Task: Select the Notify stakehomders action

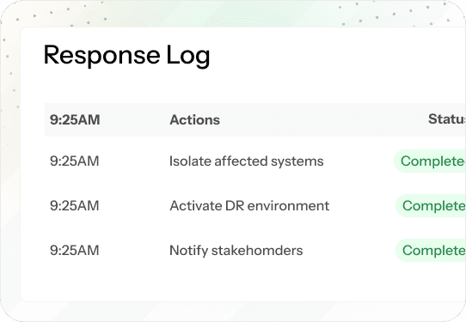Action: pyautogui.click(x=236, y=251)
